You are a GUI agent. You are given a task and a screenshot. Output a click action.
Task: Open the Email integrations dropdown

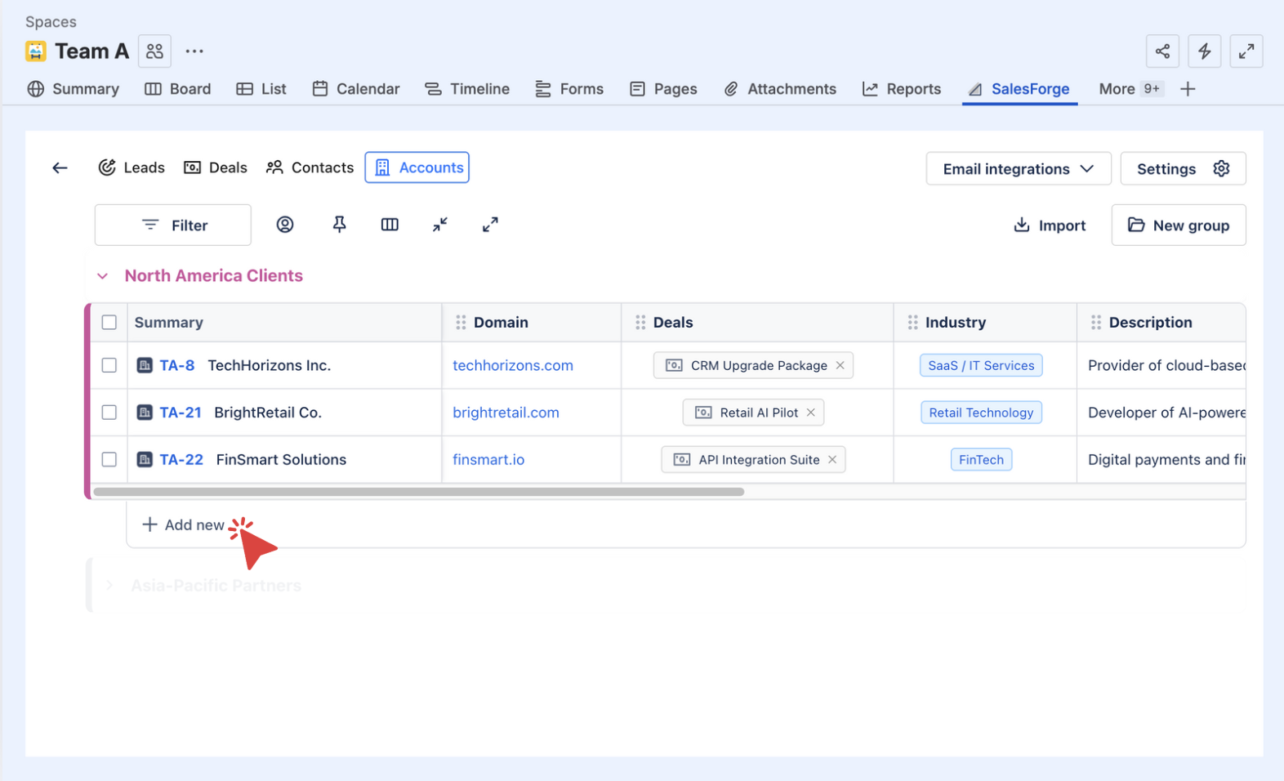1018,169
